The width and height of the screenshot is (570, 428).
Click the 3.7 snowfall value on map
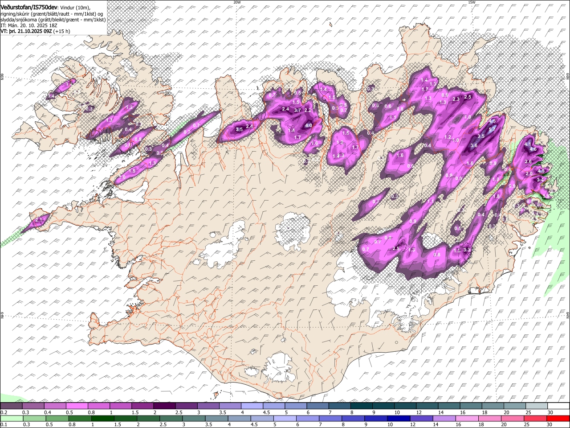point(298,110)
